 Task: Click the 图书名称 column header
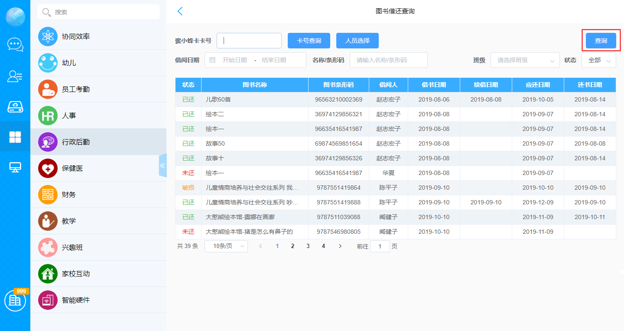255,85
